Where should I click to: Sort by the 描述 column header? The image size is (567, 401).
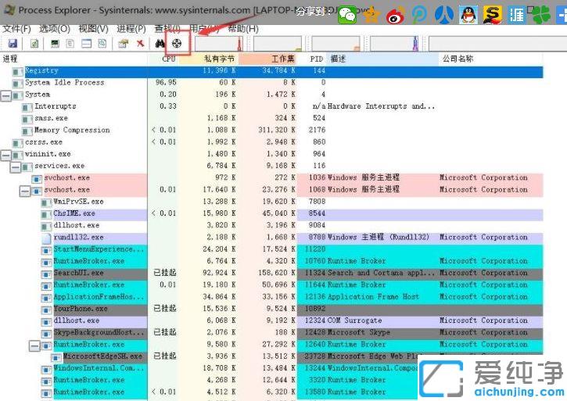383,59
